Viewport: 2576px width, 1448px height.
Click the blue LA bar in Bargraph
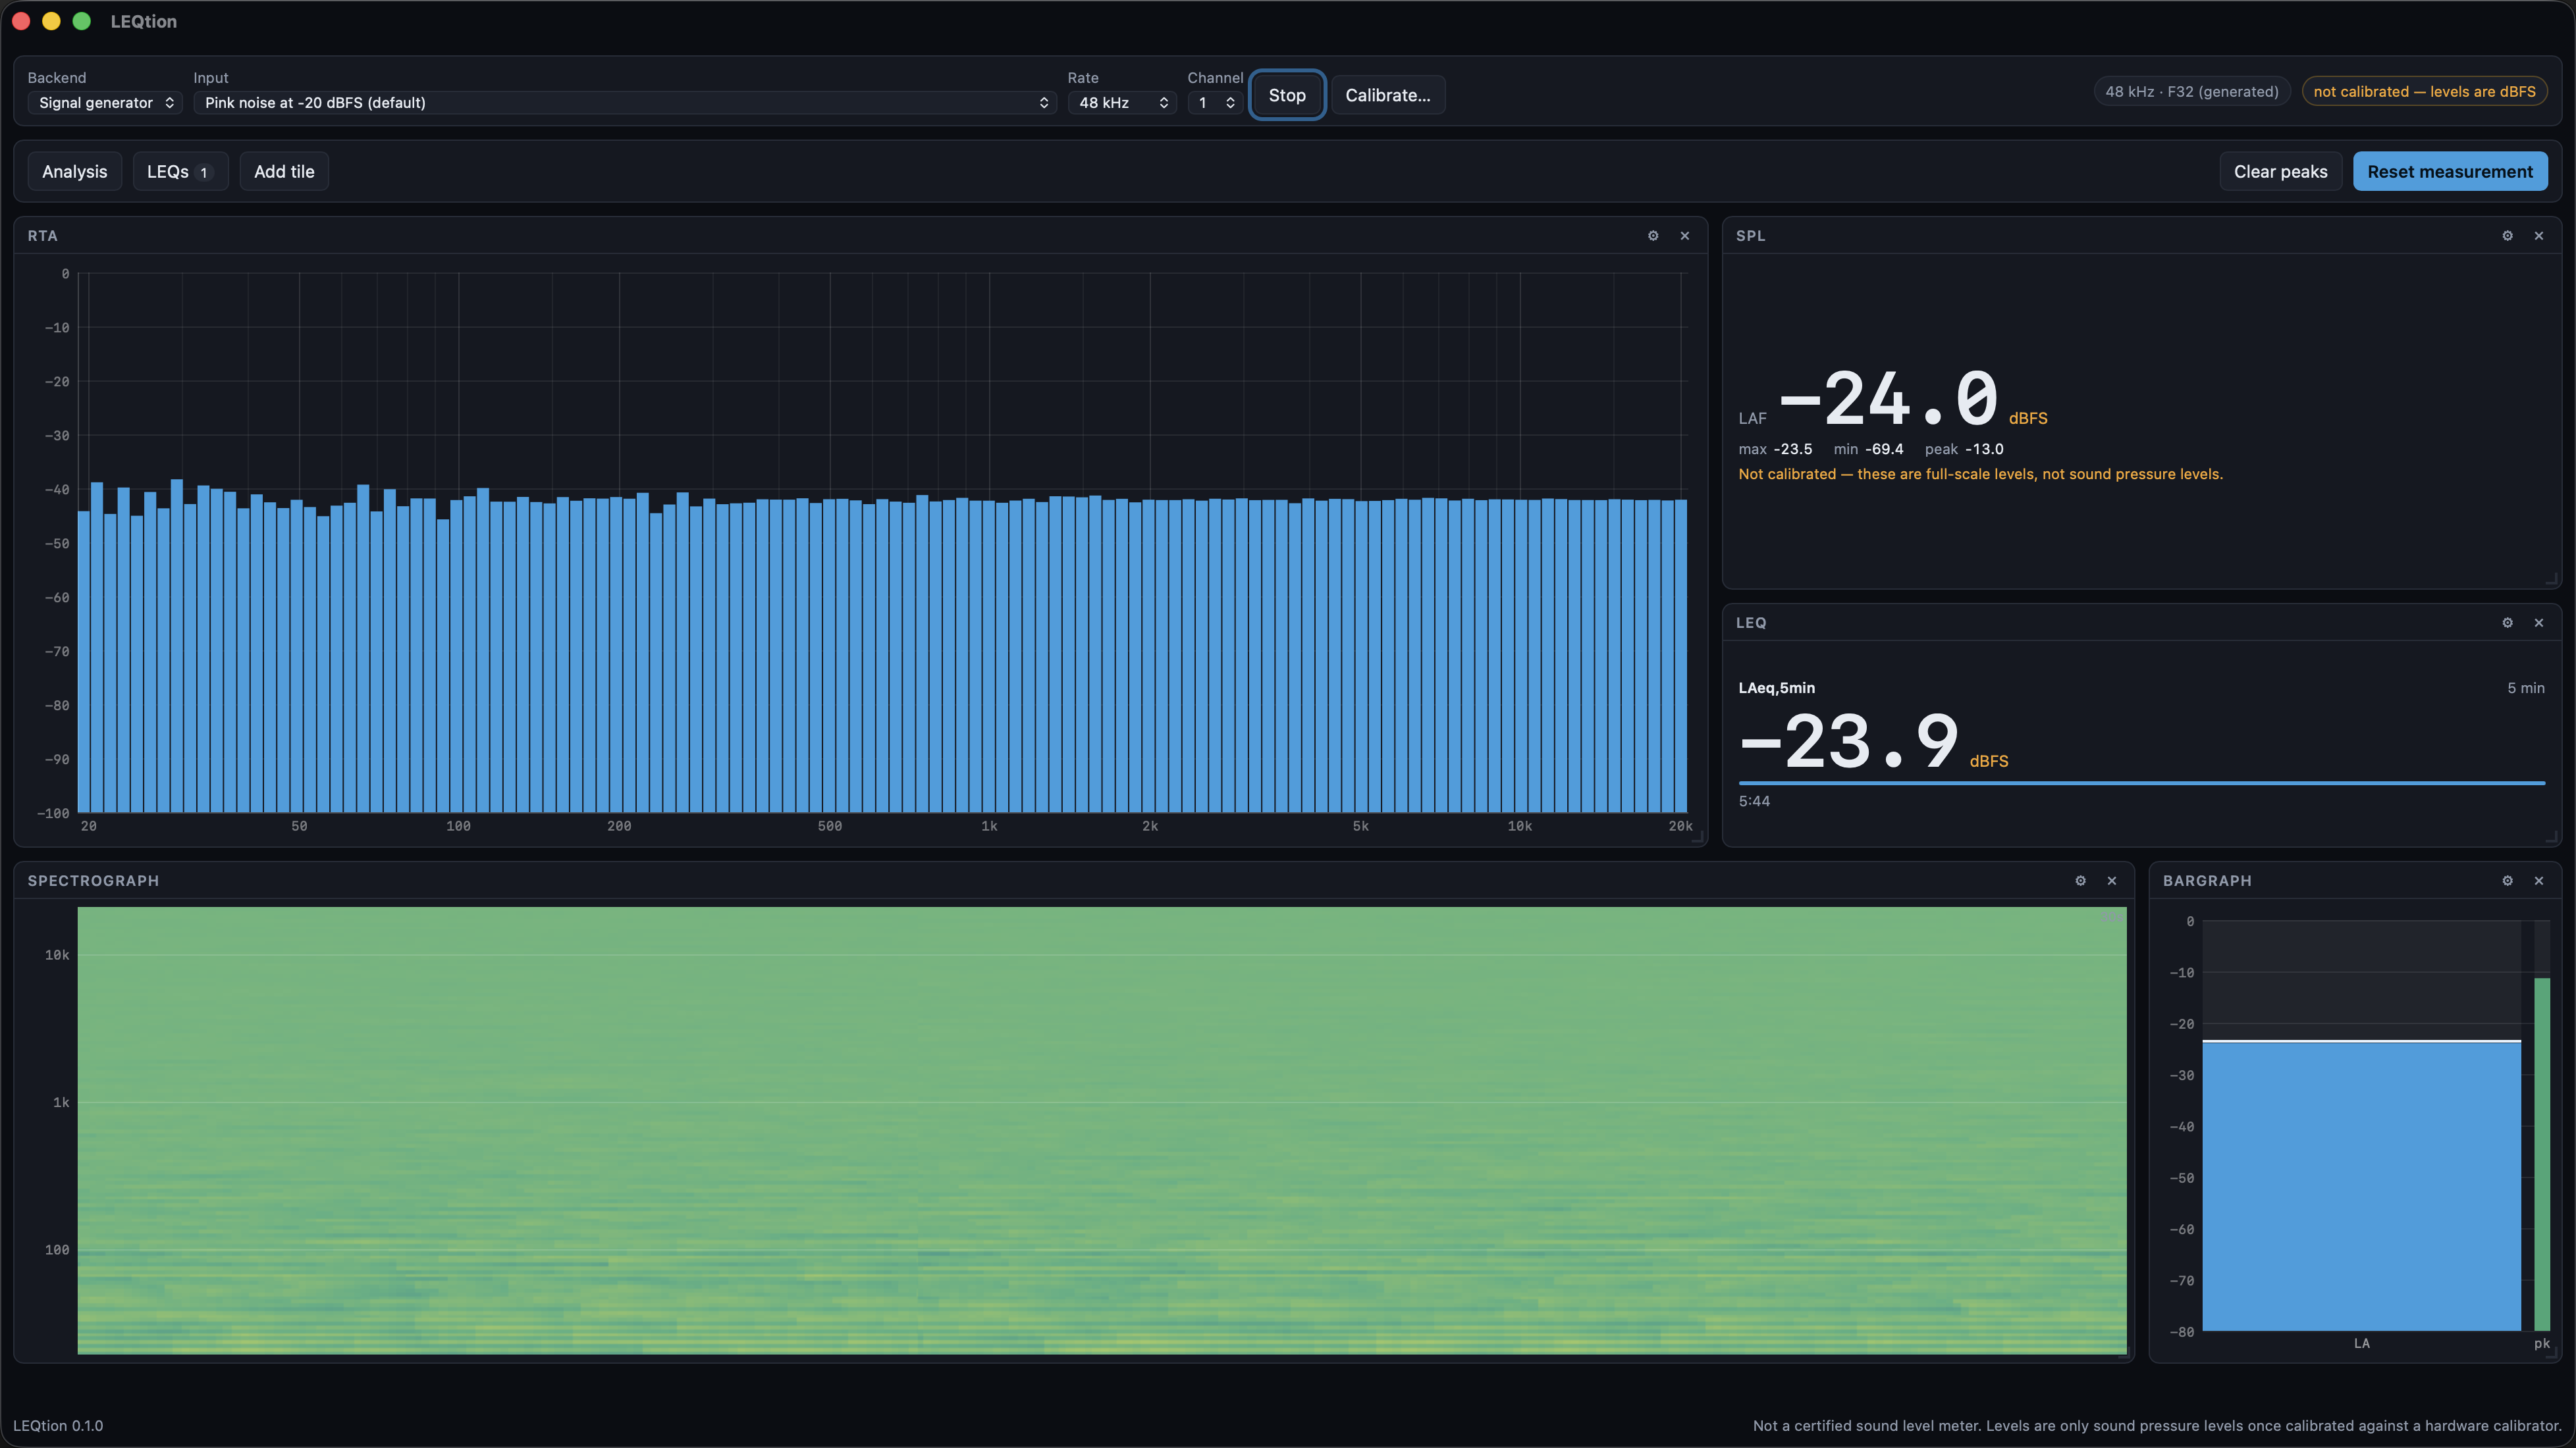pyautogui.click(x=2361, y=1185)
